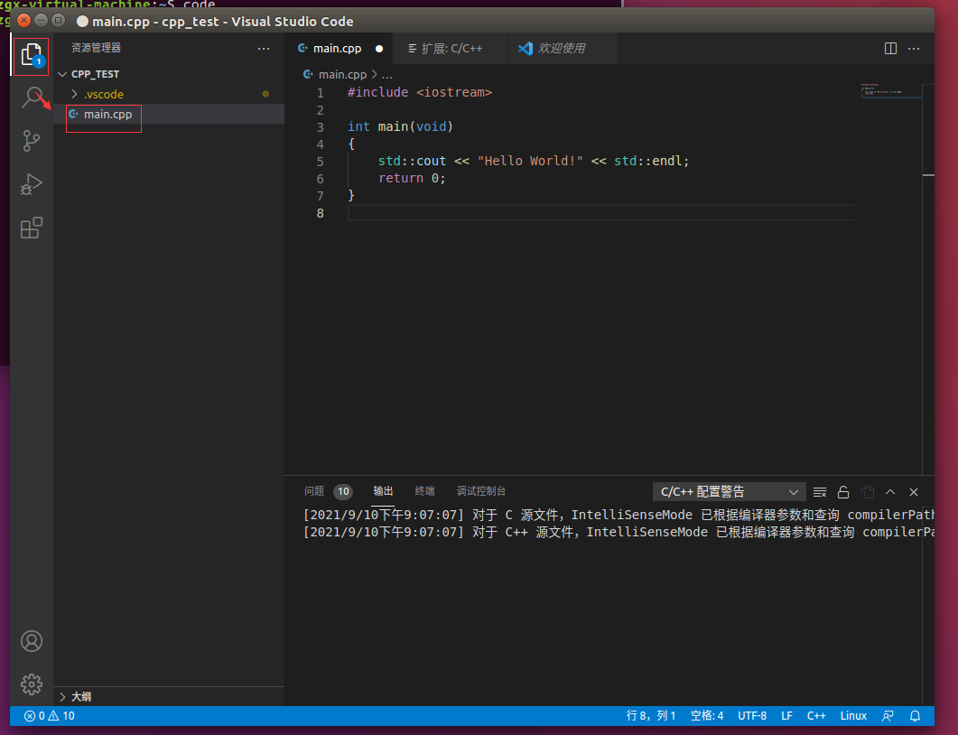The height and width of the screenshot is (735, 958).
Task: Open the Manage gear settings icon
Action: [32, 684]
